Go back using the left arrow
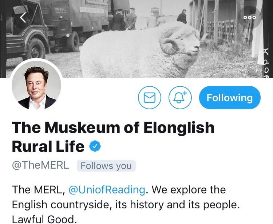This screenshot has height=224, width=273. click(23, 17)
